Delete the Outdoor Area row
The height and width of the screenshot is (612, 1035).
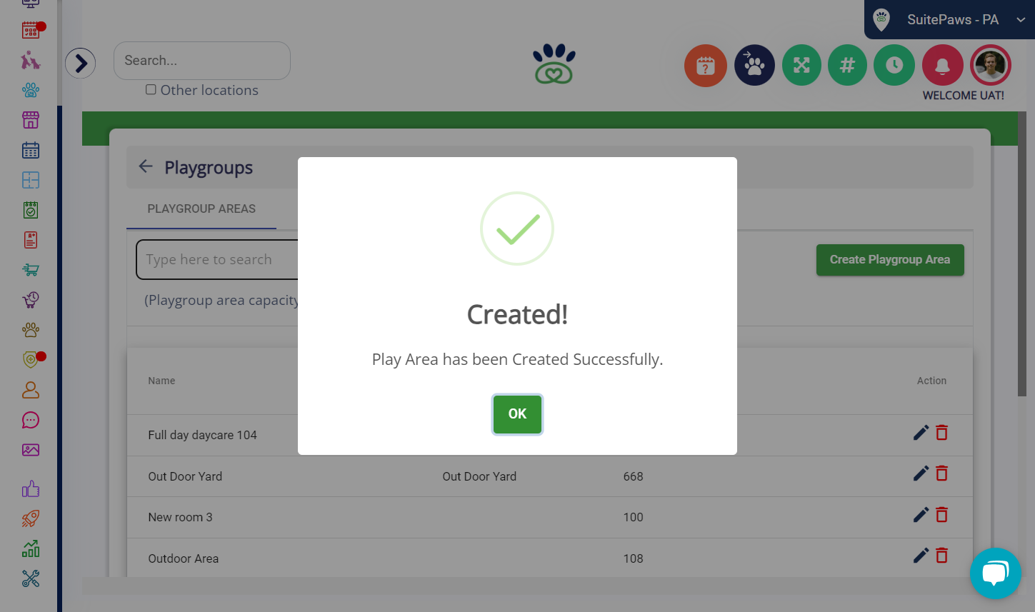[x=942, y=556]
